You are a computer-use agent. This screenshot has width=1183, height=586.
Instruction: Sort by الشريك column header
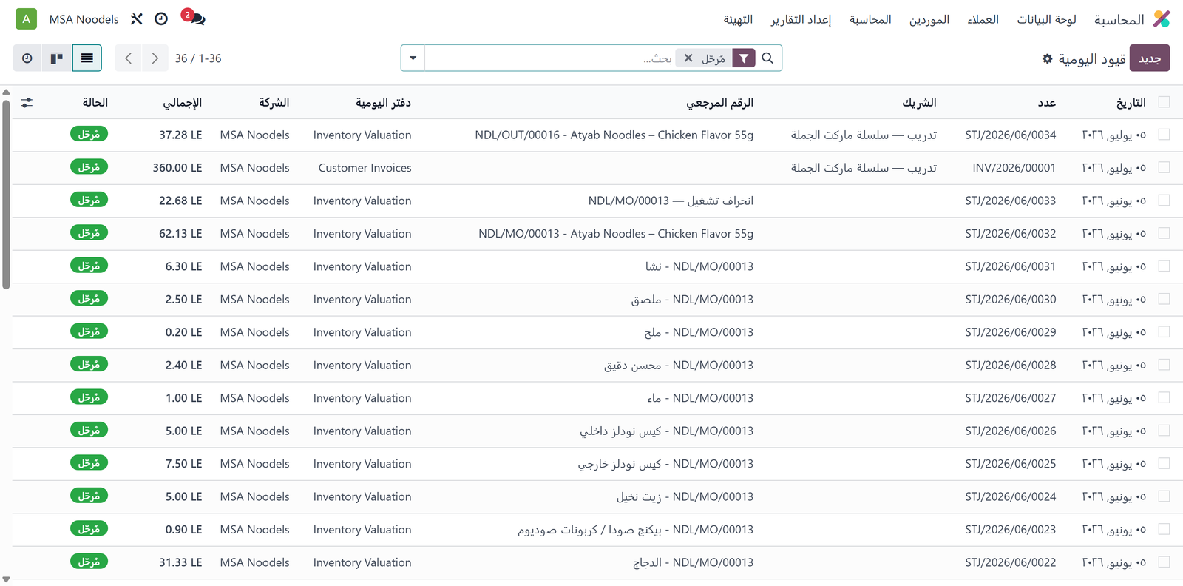919,102
